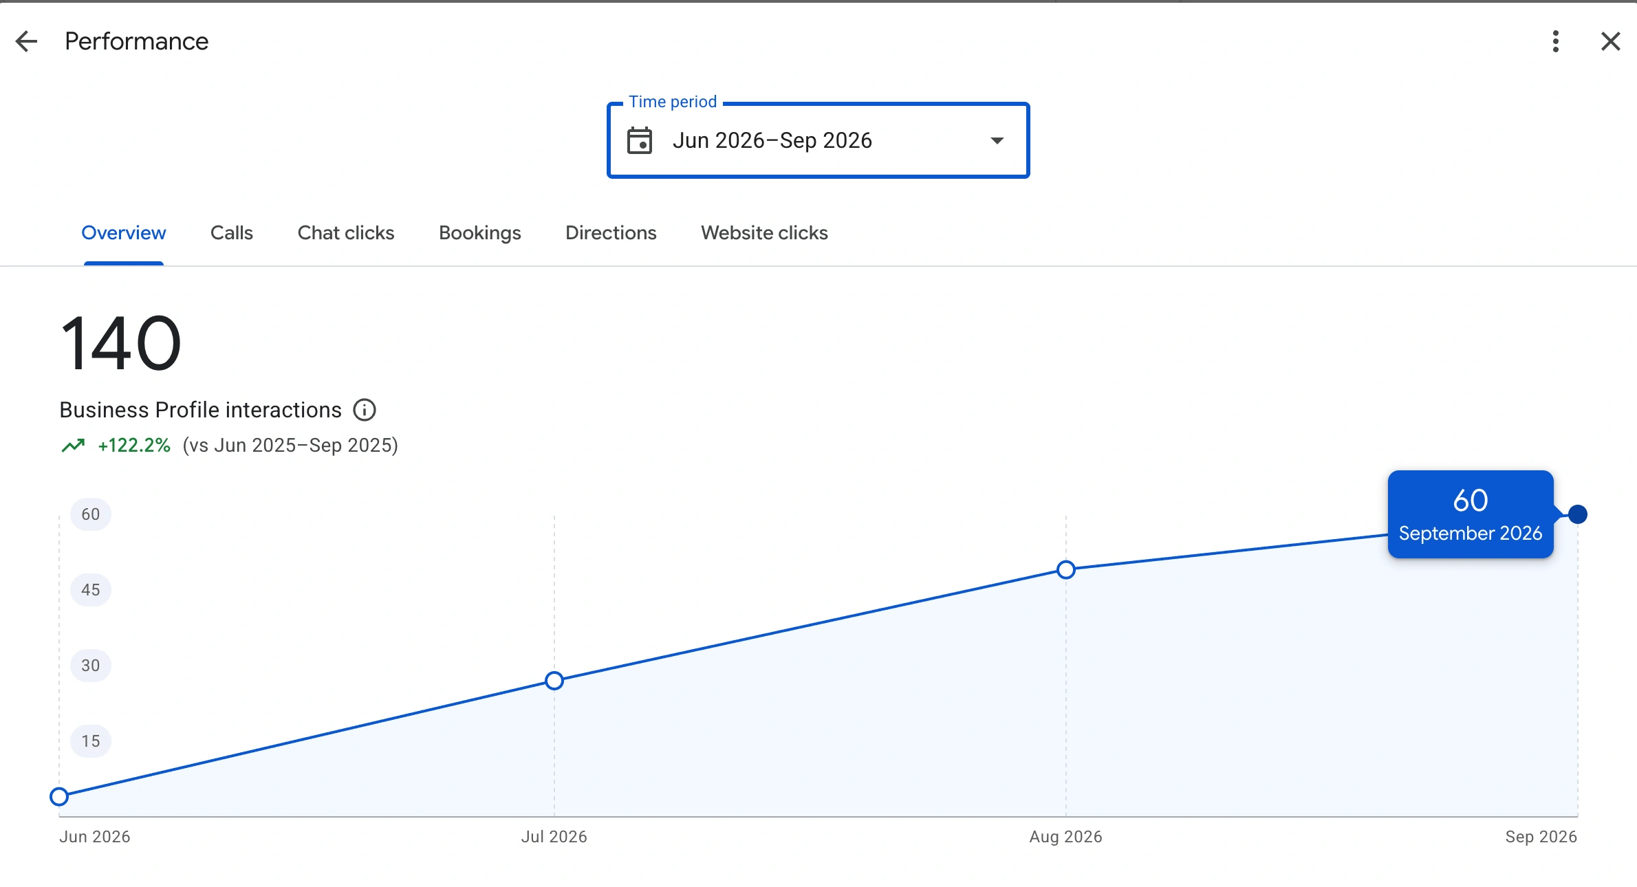Select the Jun 2026–Sep 2026 period field
Screen dimensions: 1637x887
tap(818, 140)
